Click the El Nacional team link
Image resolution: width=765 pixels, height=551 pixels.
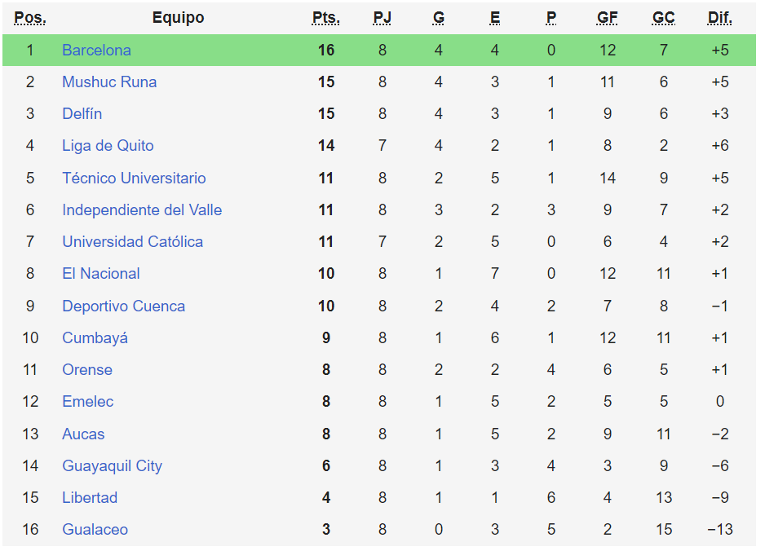click(101, 274)
